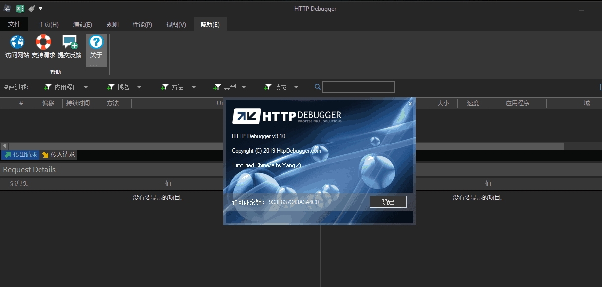
Task: Click the license key 9C3F637C43A3A4C0 text
Action: pyautogui.click(x=293, y=202)
